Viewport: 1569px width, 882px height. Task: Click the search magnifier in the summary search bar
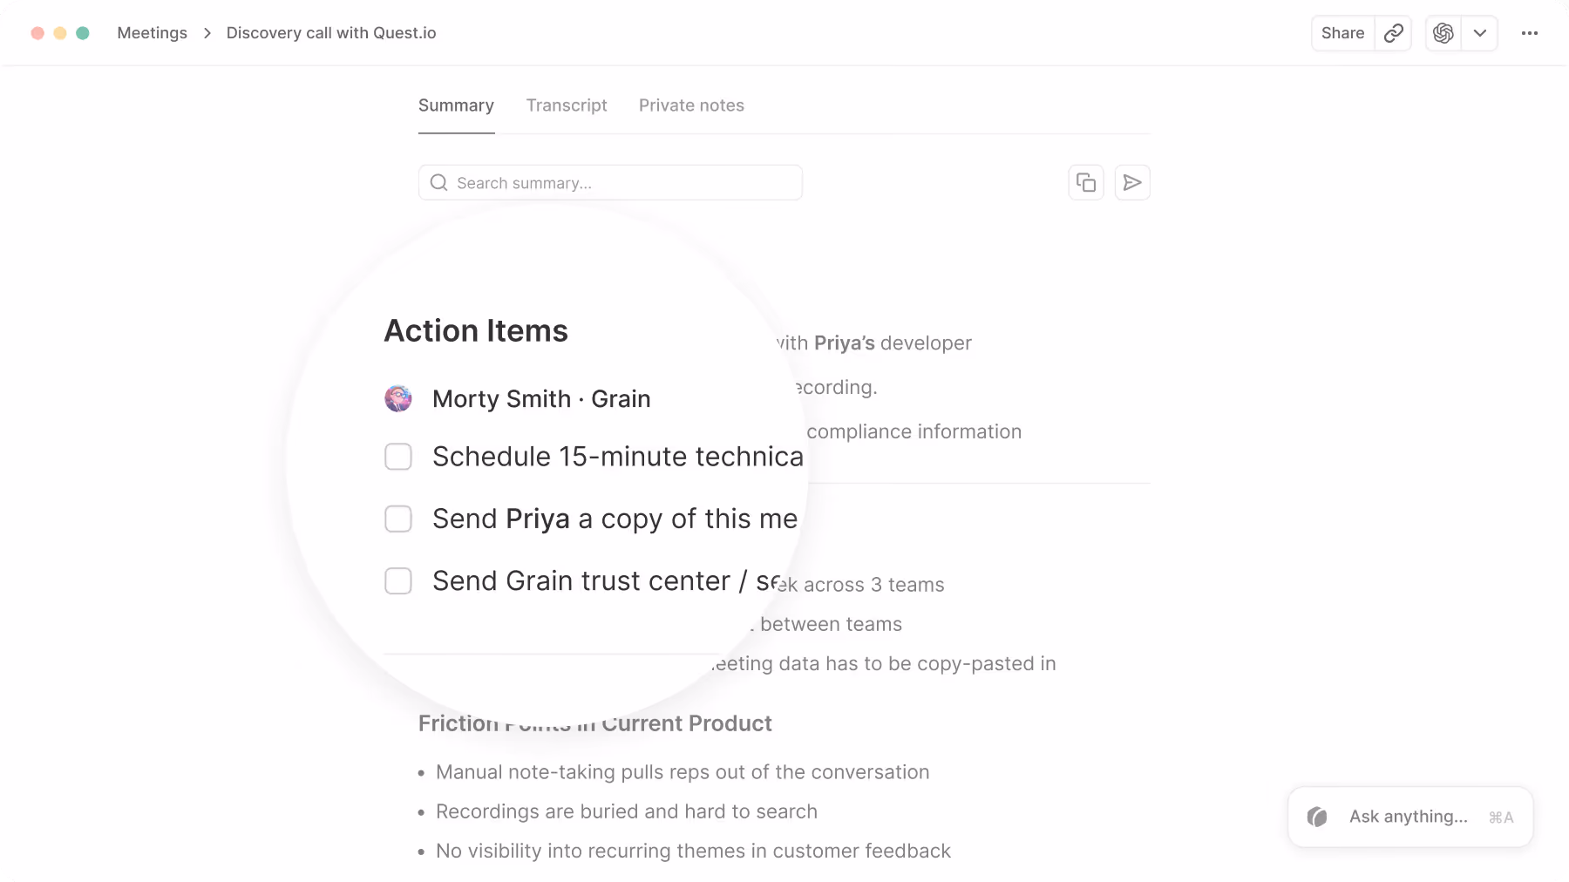(x=438, y=182)
